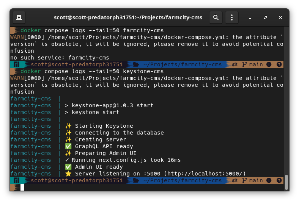This screenshot has width=299, height=202.
Task: Click the ~/Projects/farmcity-cms path in the upper prompt
Action: pos(183,64)
